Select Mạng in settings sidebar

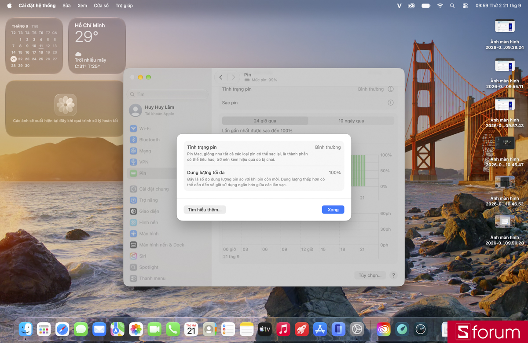[x=167, y=151]
